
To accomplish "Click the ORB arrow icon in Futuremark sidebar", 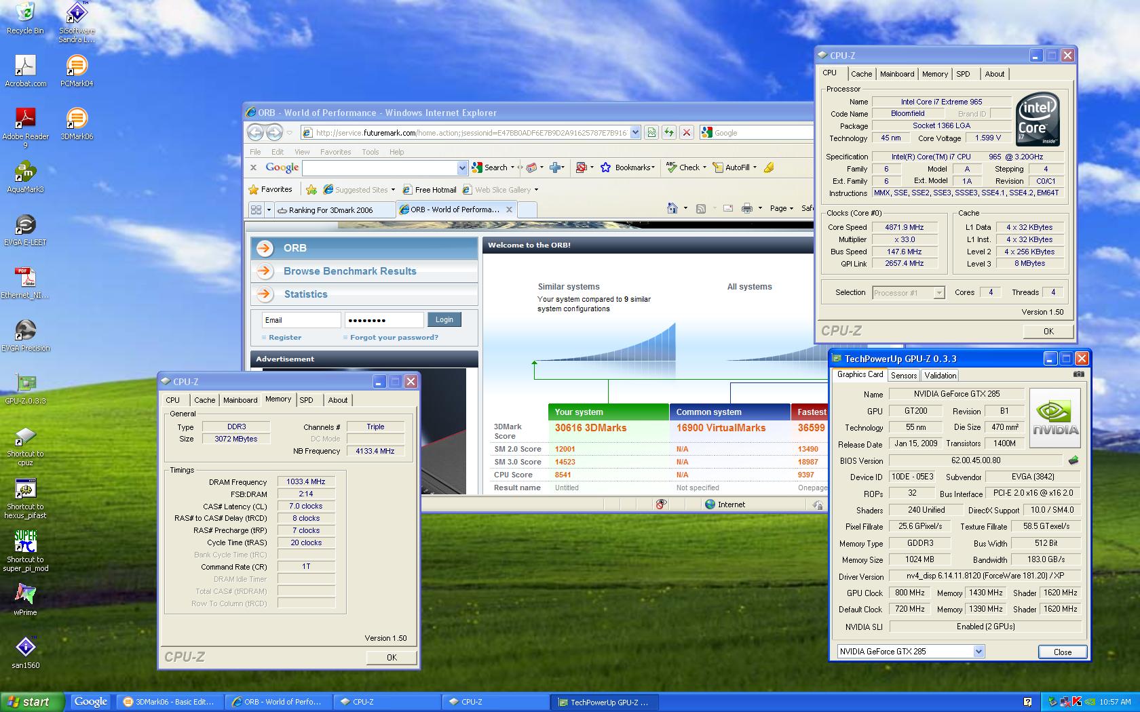I will (x=265, y=248).
